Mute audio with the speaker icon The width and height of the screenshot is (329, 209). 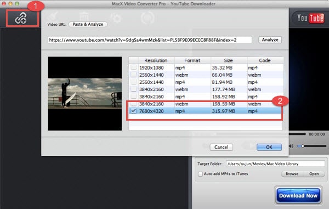291,146
